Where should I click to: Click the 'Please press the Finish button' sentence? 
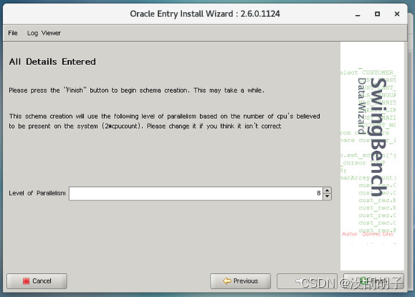click(x=136, y=91)
